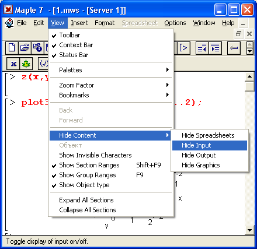257x249 pixels.
Task: Expand the Zoom Factor submenu
Action: click(111, 85)
